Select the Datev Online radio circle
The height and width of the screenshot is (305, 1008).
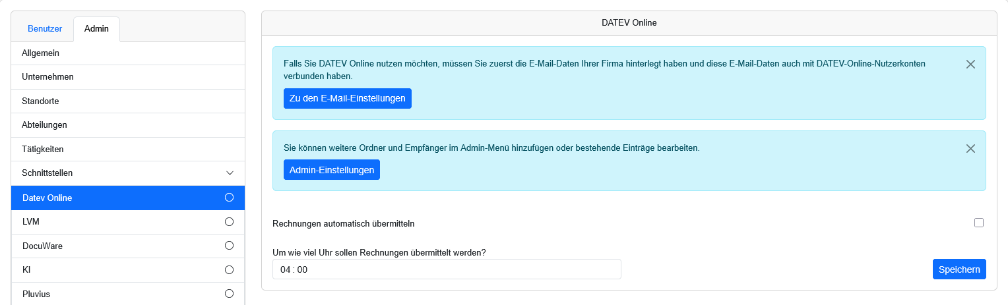[x=230, y=198]
